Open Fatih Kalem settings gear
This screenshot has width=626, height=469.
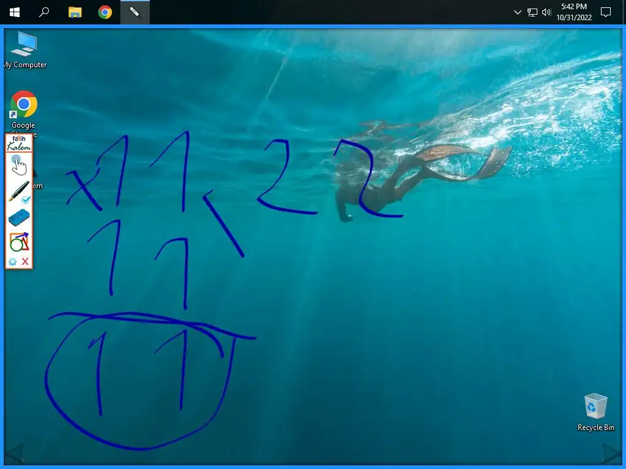click(12, 261)
